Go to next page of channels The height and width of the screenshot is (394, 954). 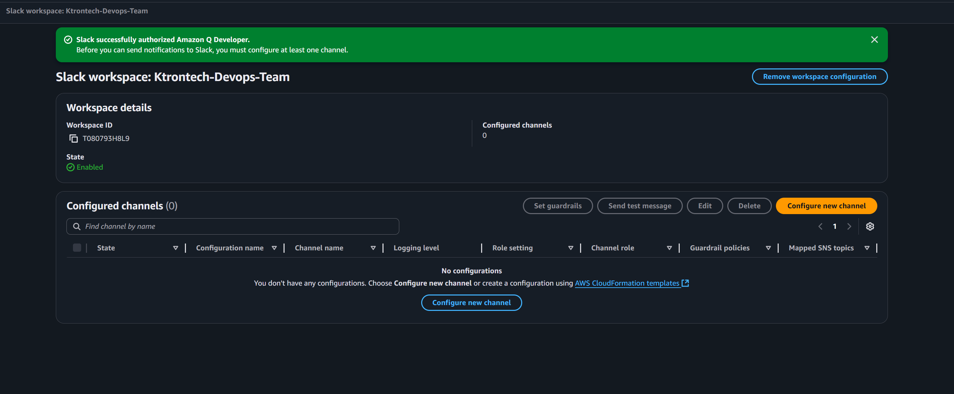coord(849,226)
